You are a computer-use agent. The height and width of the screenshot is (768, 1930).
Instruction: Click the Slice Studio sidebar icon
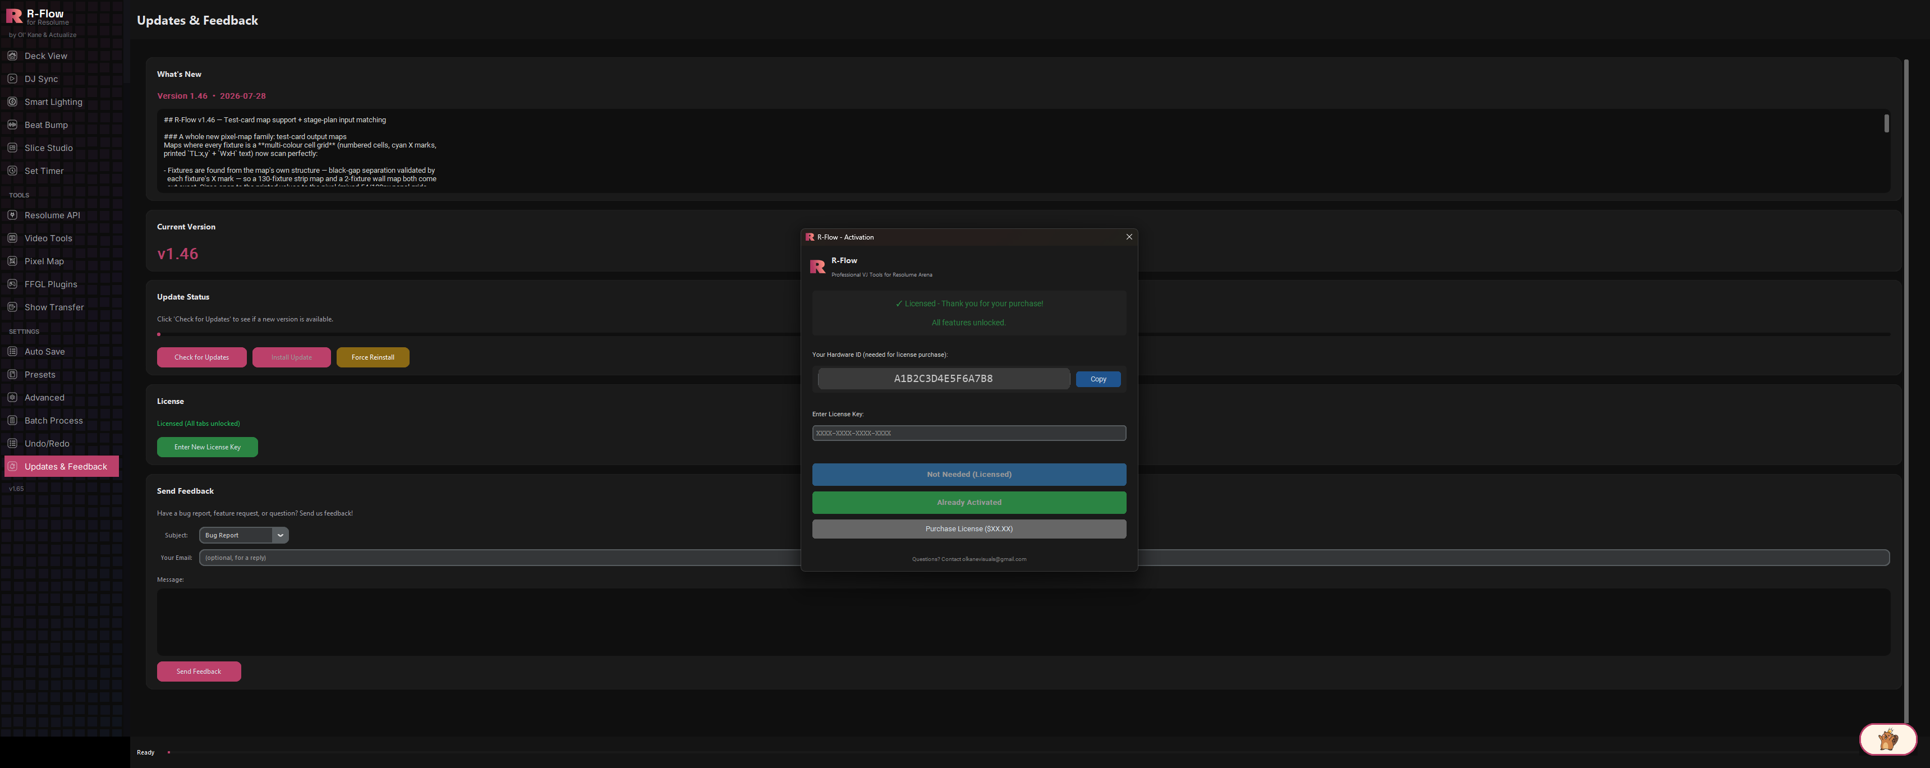(x=12, y=148)
